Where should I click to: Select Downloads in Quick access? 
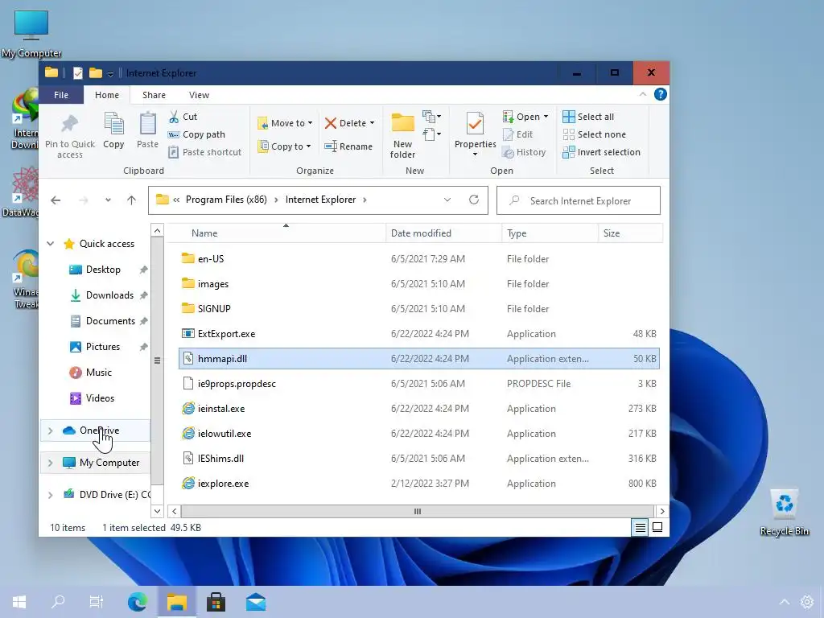(x=109, y=295)
